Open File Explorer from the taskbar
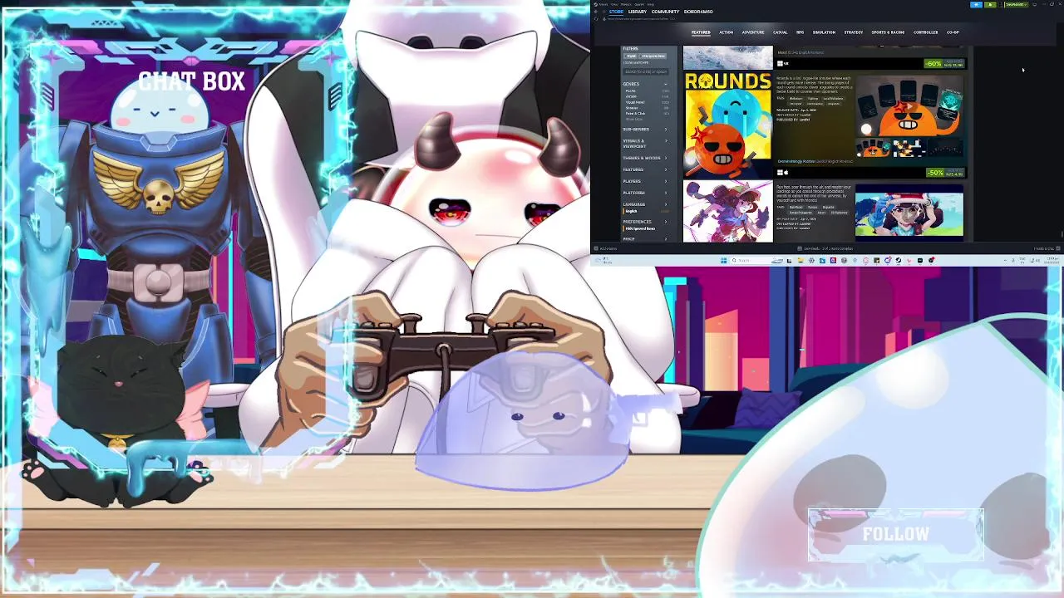Screen dimensions: 1064x598 coord(800,260)
